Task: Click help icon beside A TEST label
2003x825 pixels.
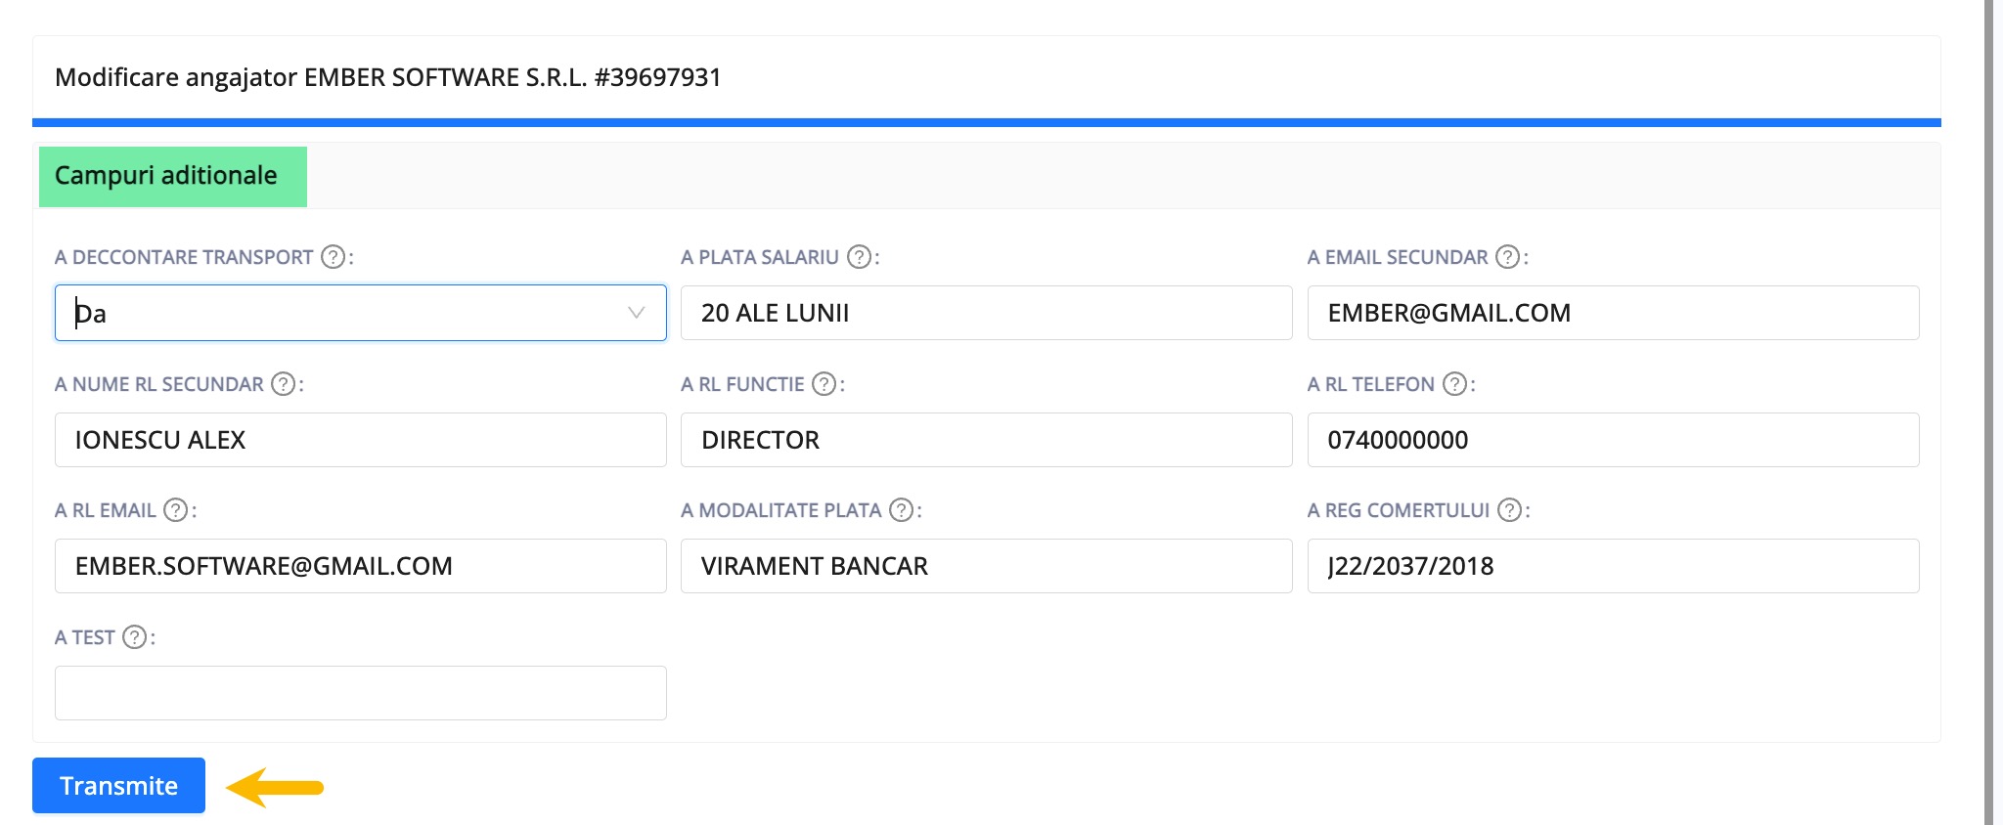Action: pos(135,637)
